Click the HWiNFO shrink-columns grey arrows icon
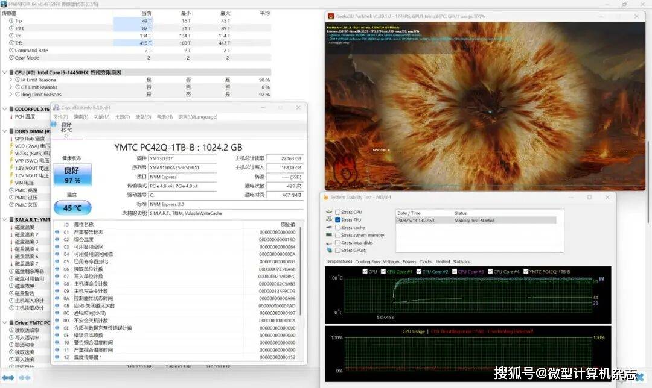This screenshot has width=652, height=388. (25, 378)
